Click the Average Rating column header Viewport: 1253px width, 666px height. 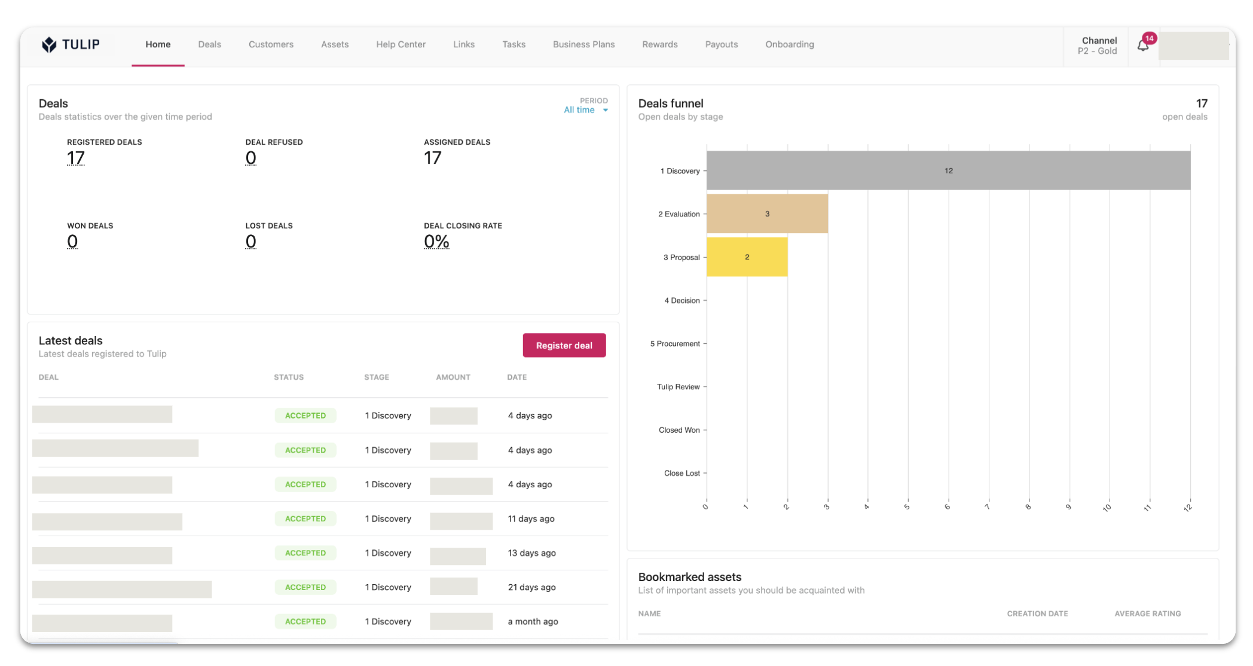(1147, 613)
